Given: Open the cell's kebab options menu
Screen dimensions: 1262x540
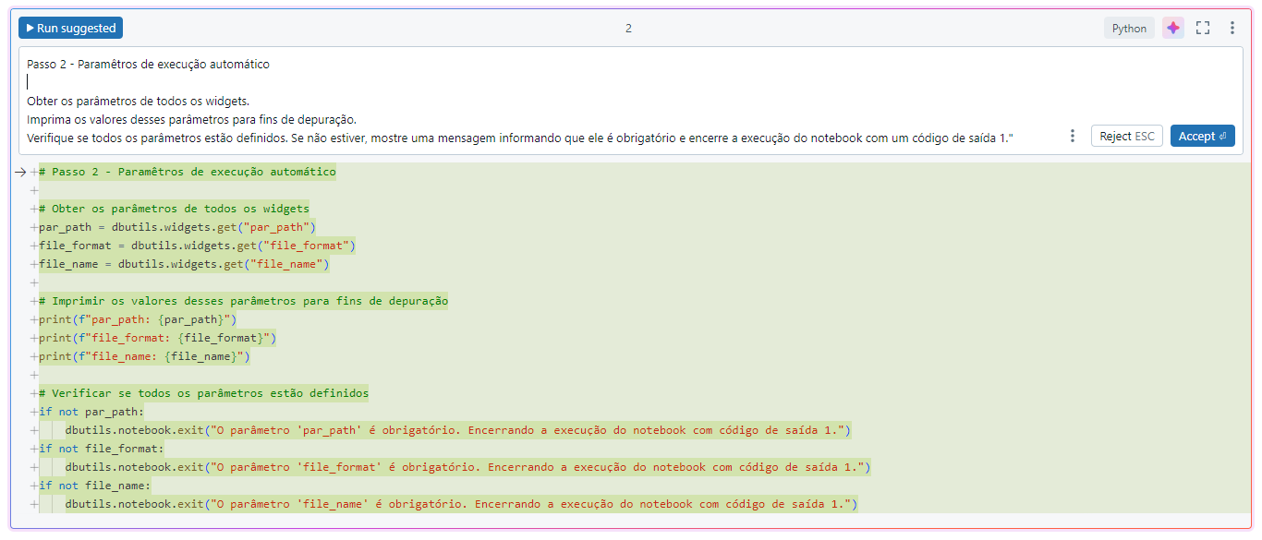Looking at the screenshot, I should [1232, 28].
